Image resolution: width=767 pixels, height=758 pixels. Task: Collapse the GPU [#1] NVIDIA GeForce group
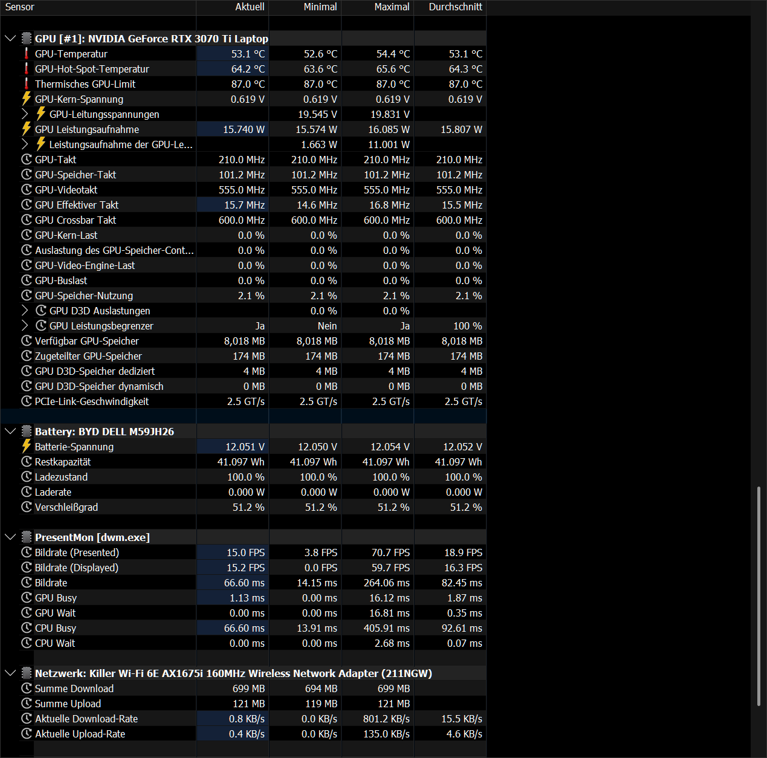(10, 39)
